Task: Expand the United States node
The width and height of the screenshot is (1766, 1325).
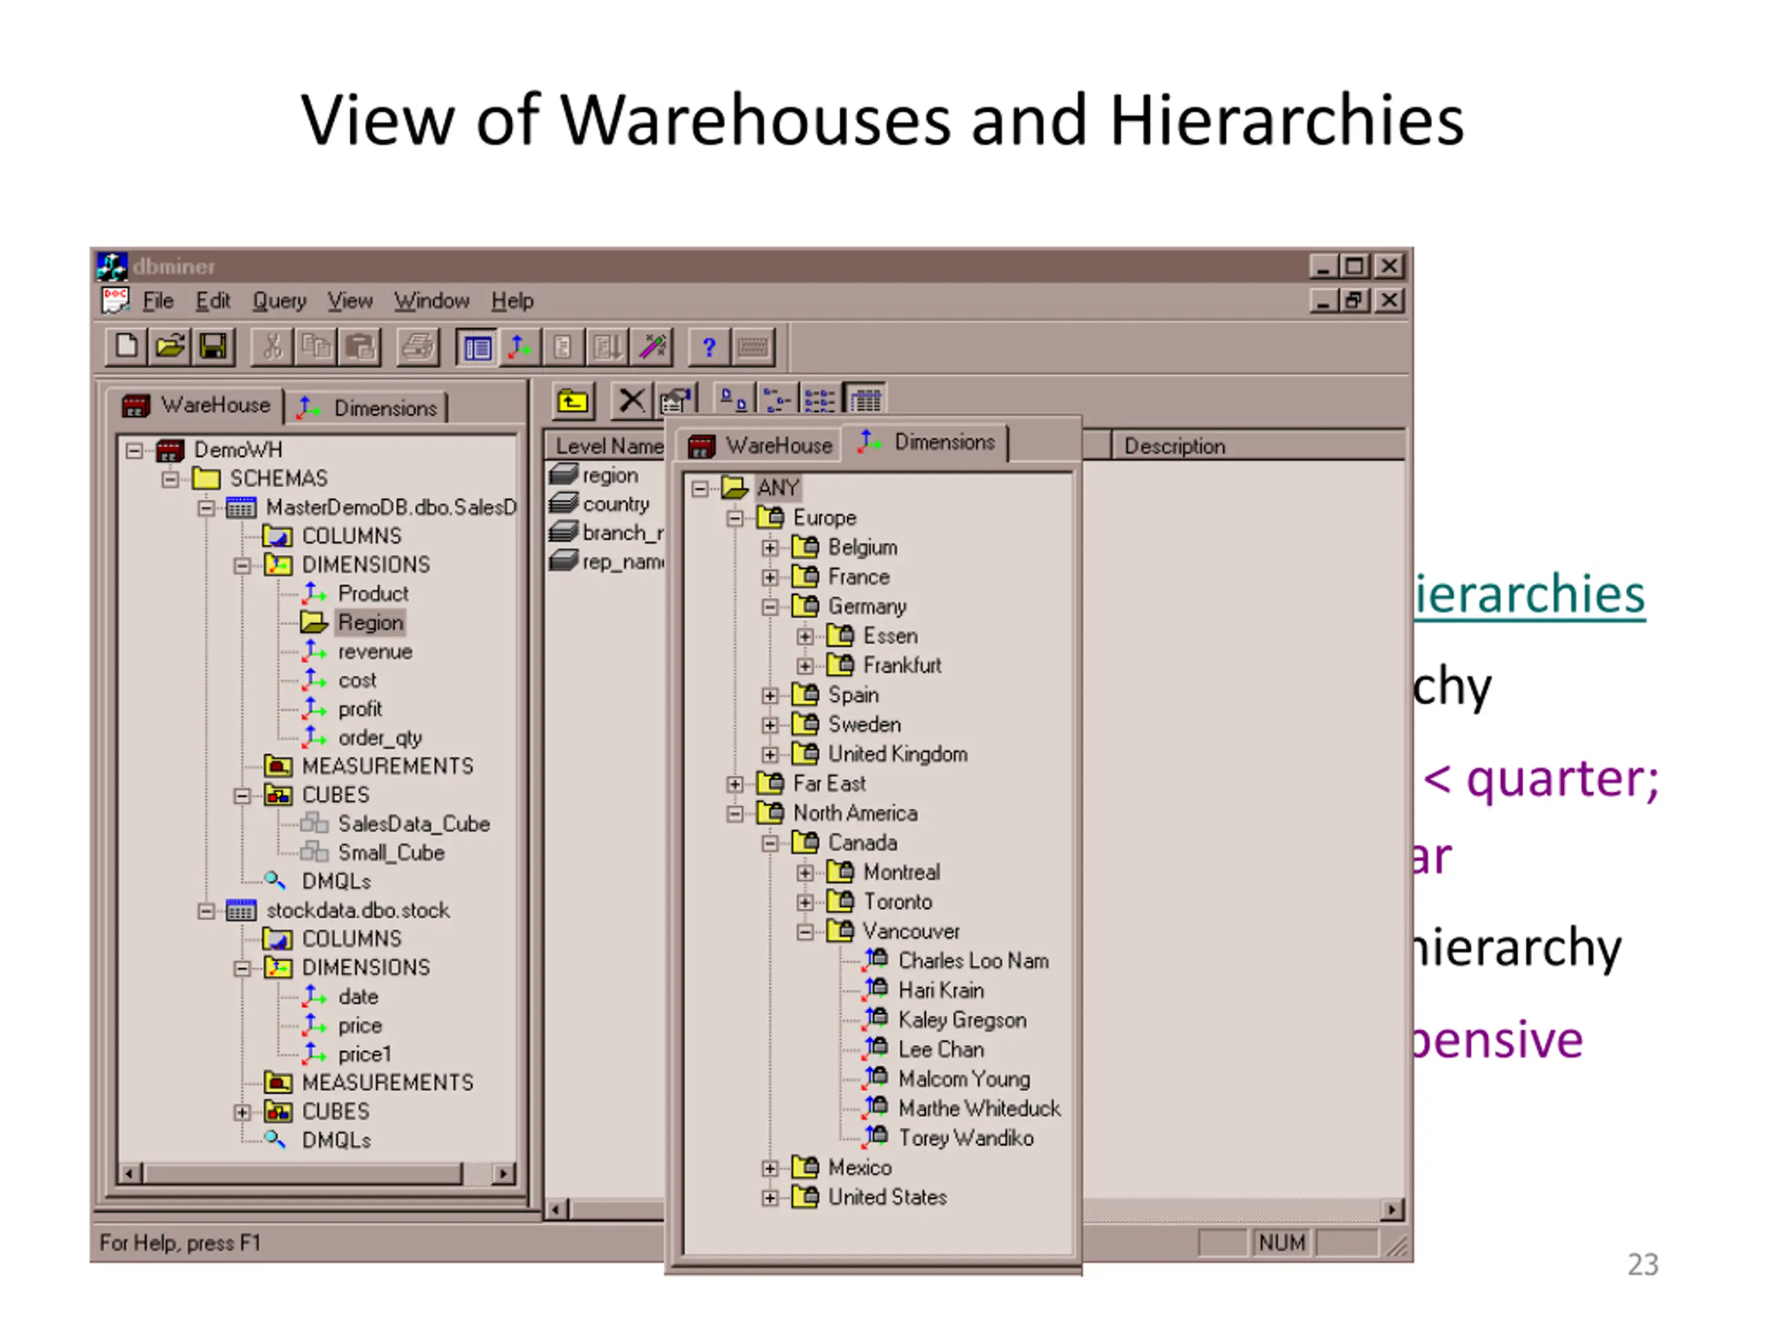Action: [771, 1198]
